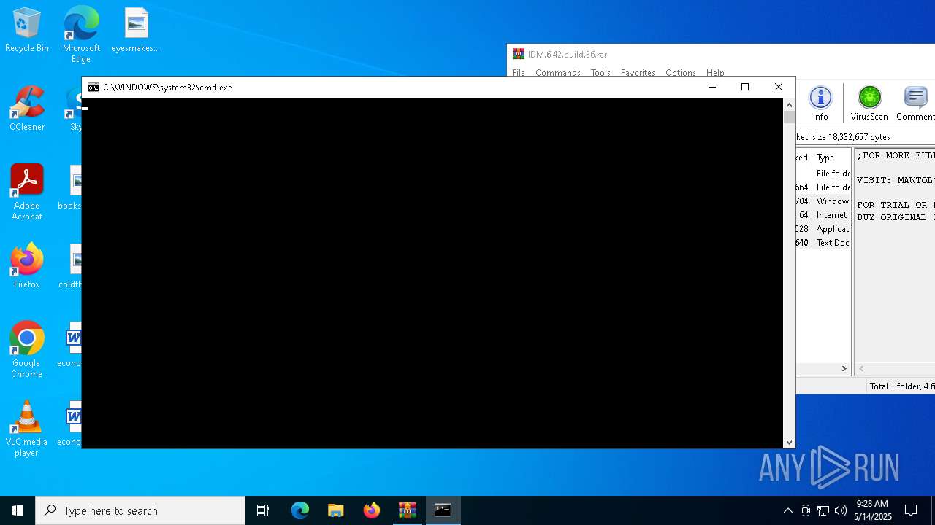Select the eyesmakes image file on desktop
Screen dimensions: 935x525
click(x=136, y=31)
